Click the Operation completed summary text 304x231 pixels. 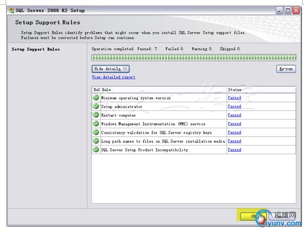point(166,49)
